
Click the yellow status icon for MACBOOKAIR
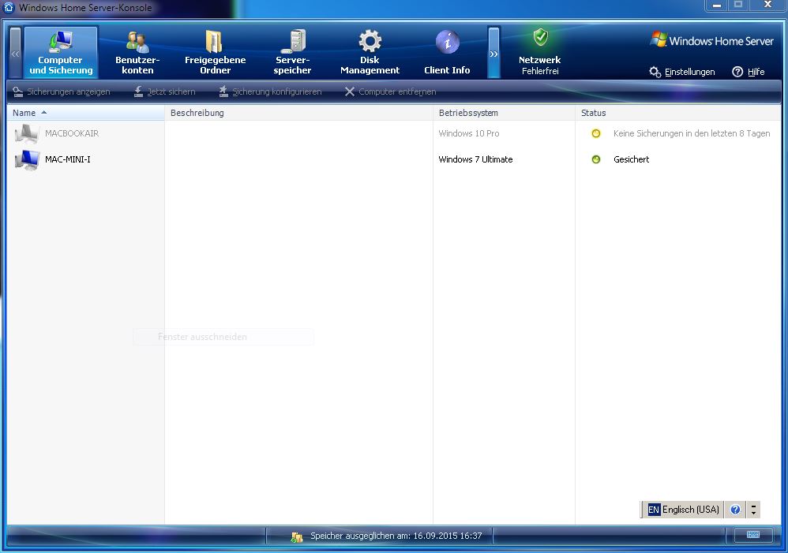(596, 133)
